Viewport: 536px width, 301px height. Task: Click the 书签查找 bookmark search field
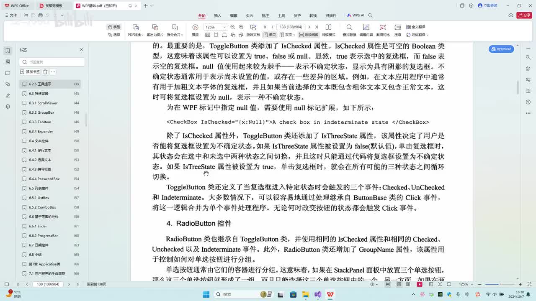52,62
